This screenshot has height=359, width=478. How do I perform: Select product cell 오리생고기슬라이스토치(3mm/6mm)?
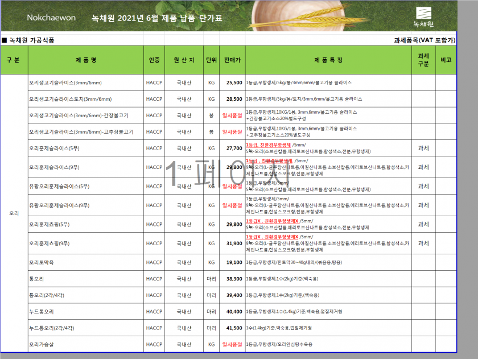86,99
